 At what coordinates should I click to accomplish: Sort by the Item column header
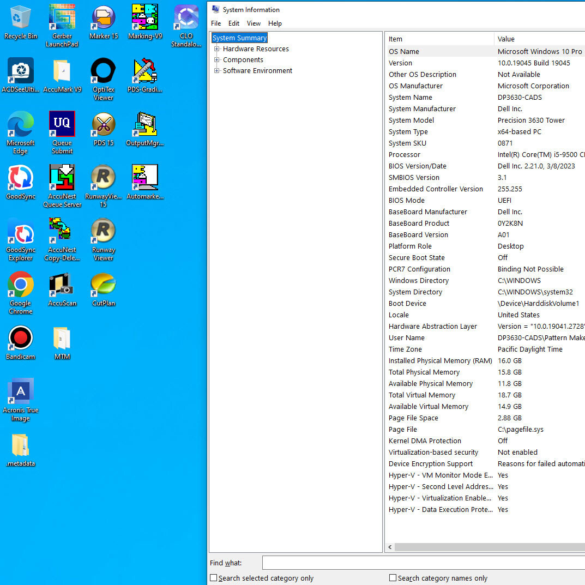click(439, 39)
